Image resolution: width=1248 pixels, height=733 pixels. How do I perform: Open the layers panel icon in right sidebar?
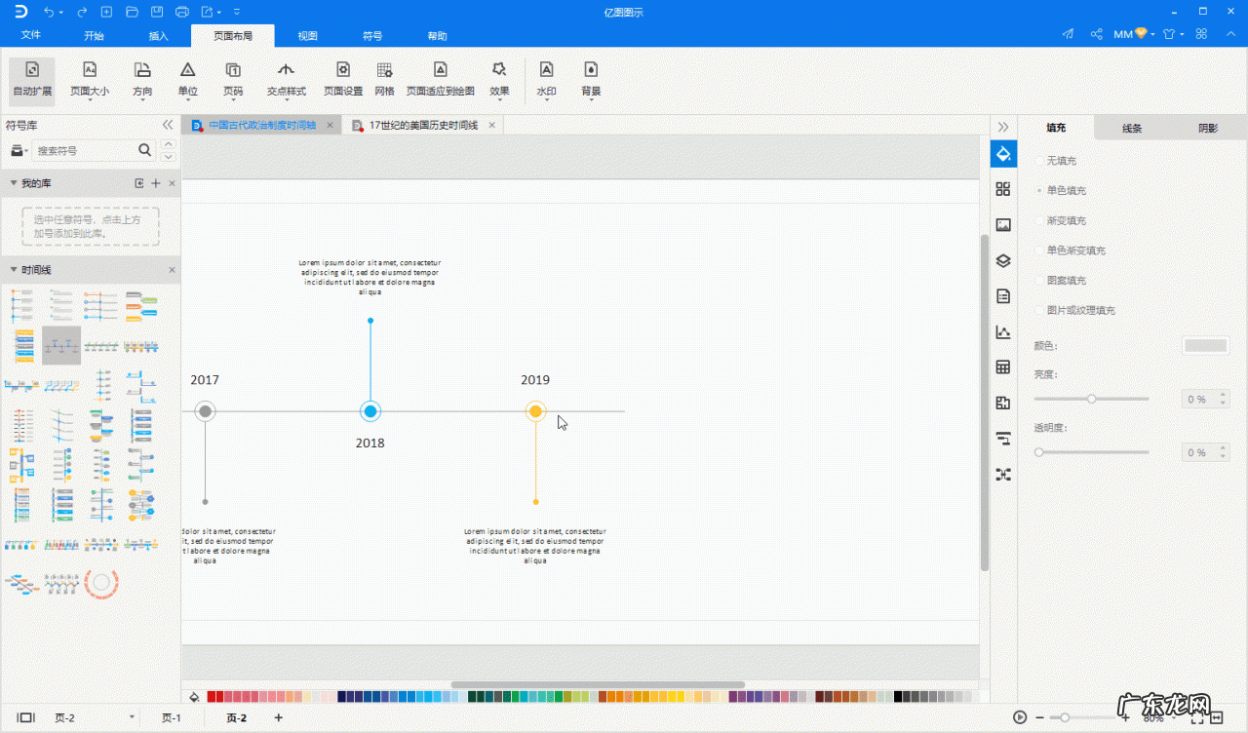pos(1002,261)
